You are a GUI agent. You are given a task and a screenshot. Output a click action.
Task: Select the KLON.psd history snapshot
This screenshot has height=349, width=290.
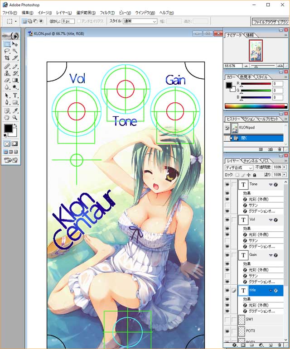[254, 128]
